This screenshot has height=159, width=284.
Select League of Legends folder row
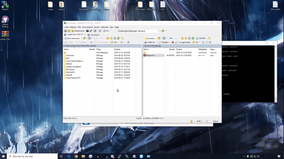74,67
